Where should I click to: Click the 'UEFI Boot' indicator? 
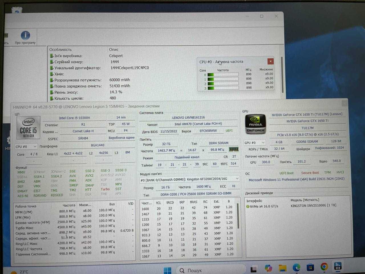click(286, 173)
